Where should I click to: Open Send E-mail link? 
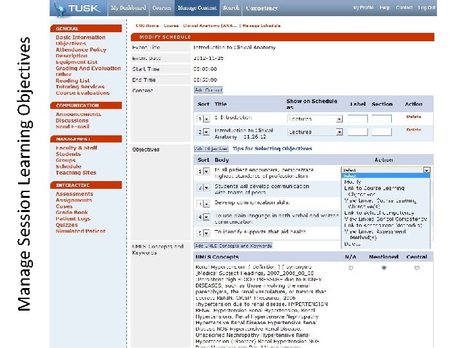click(72, 127)
